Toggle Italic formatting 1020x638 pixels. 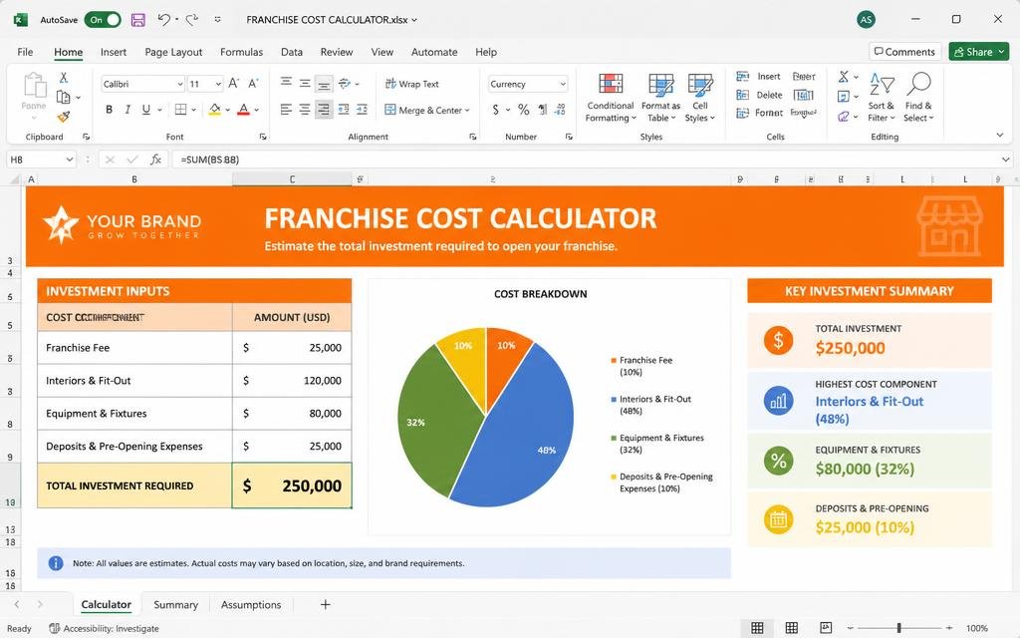(x=127, y=110)
